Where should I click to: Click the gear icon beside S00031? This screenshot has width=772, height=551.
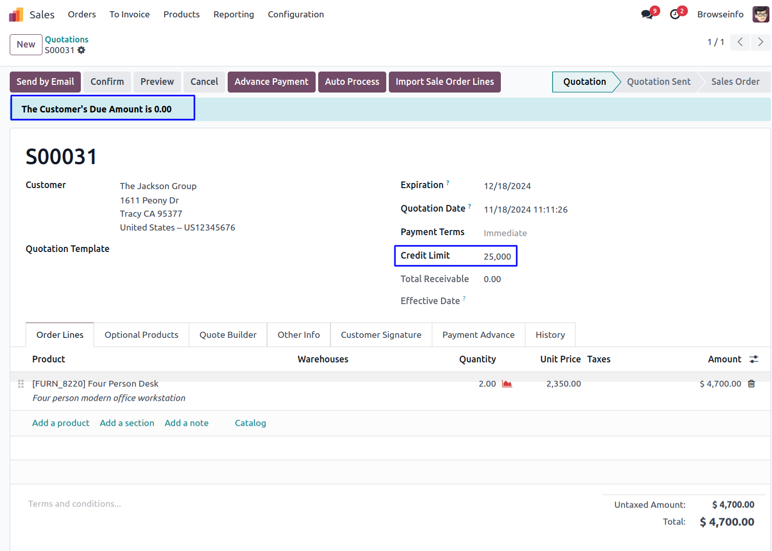(x=81, y=50)
